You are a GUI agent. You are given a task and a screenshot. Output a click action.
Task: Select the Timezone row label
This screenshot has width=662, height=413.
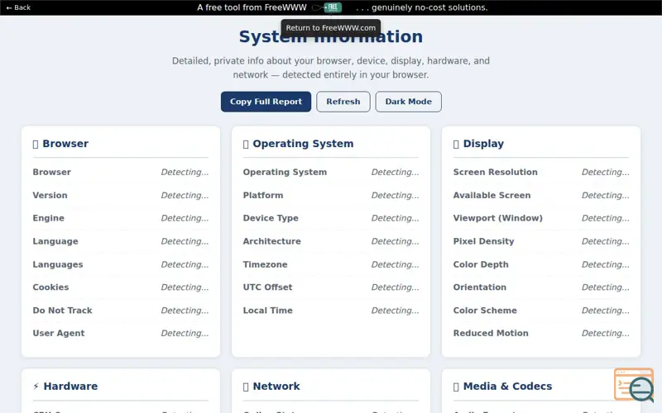coord(265,264)
